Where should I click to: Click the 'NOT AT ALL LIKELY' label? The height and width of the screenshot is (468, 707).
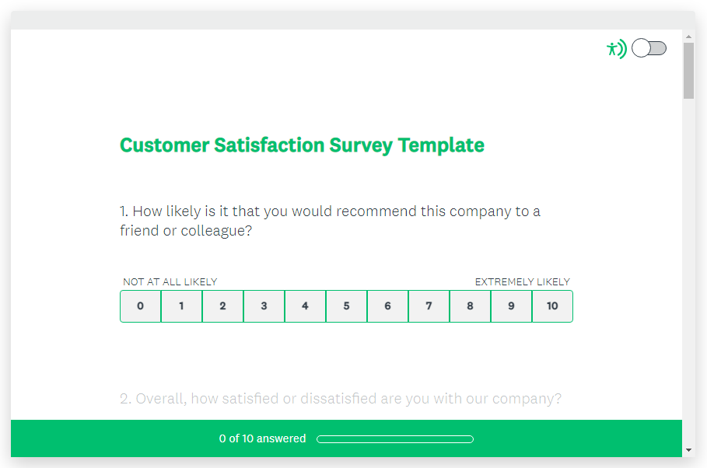point(170,281)
